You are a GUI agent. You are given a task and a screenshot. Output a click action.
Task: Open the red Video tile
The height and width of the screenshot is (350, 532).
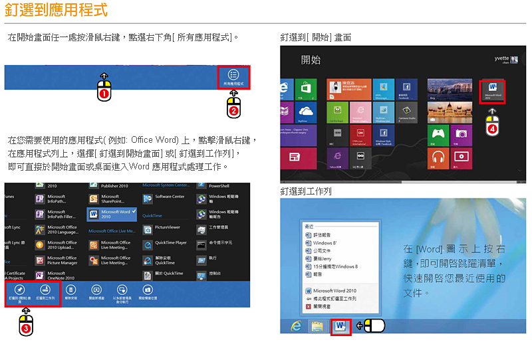coord(461,158)
